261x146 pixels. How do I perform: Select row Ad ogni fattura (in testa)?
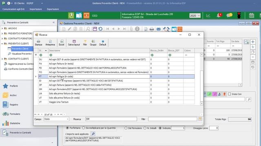pos(116,64)
